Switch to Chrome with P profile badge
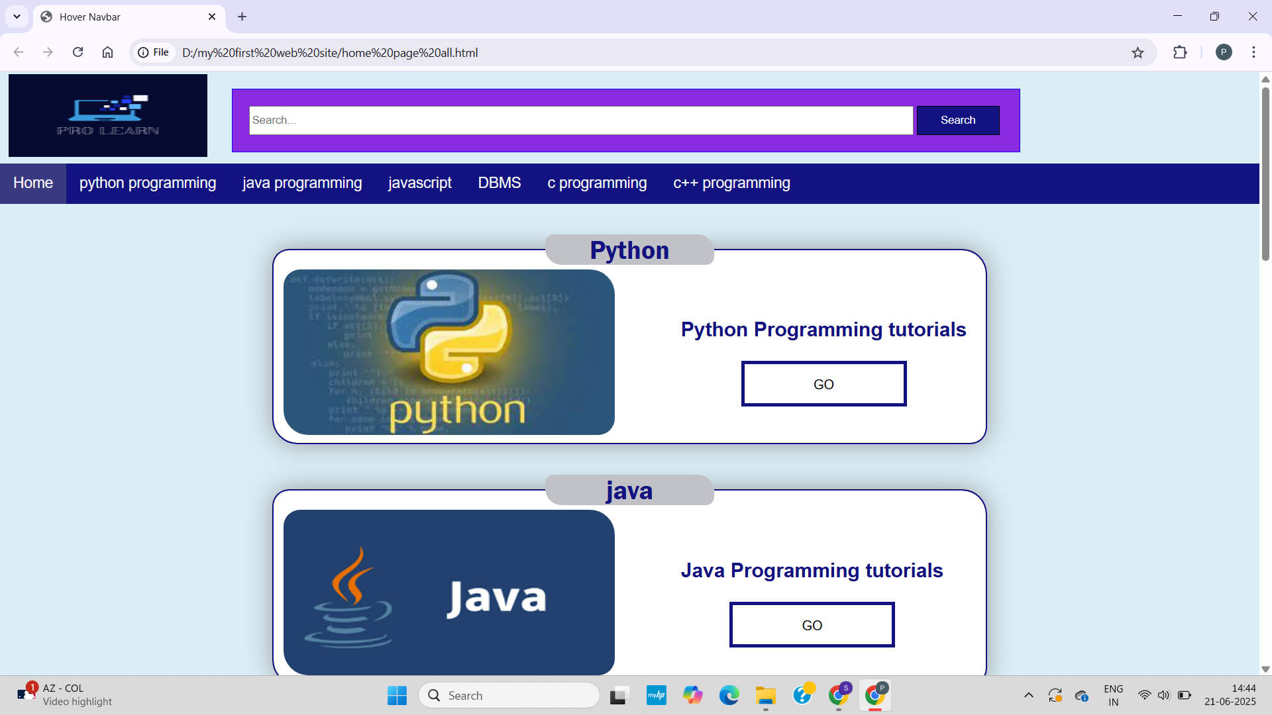 point(875,695)
